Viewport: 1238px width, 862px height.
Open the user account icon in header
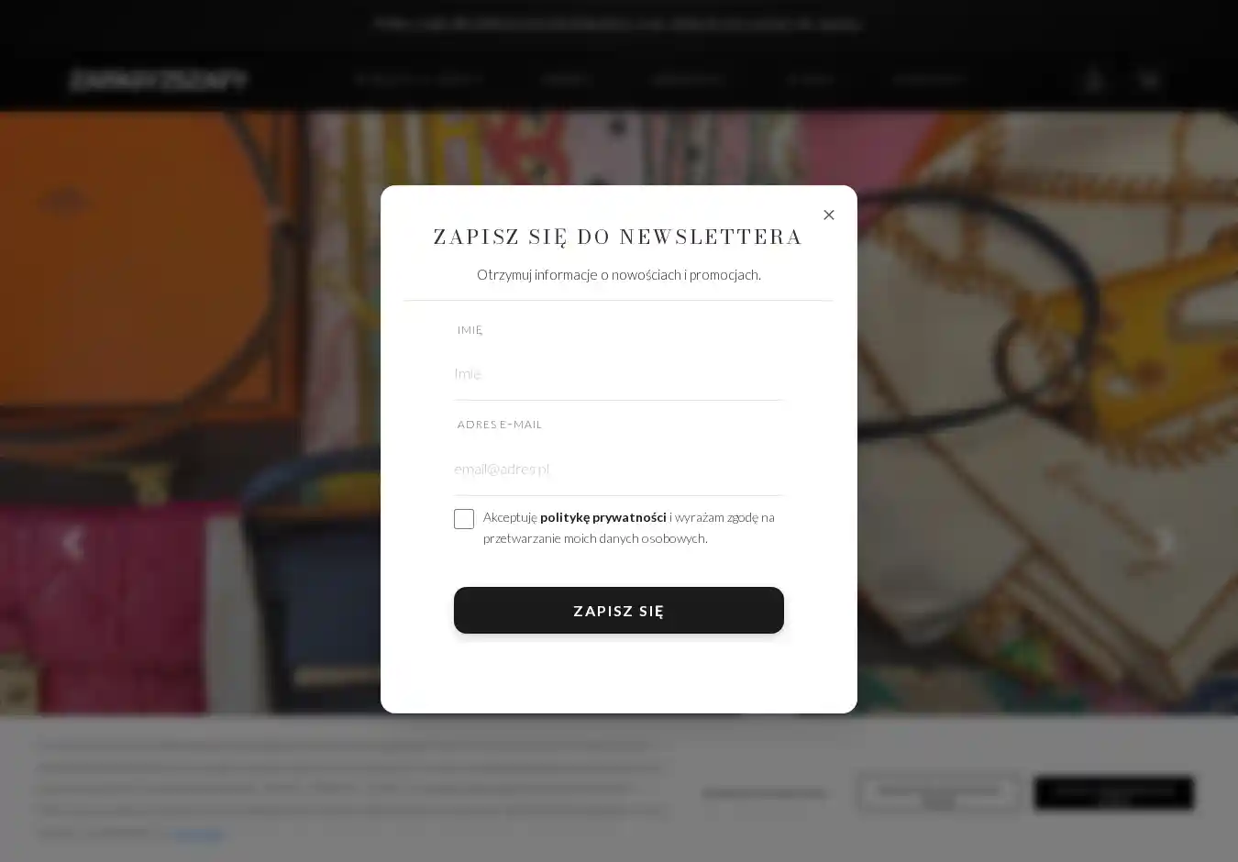click(1093, 80)
